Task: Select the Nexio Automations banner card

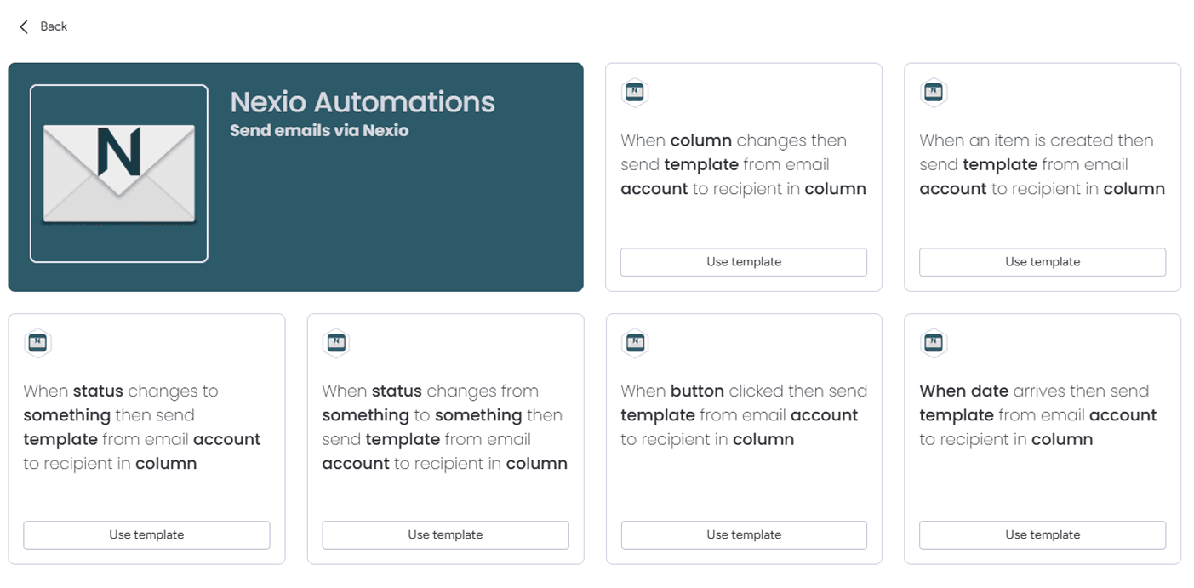Action: tap(295, 175)
